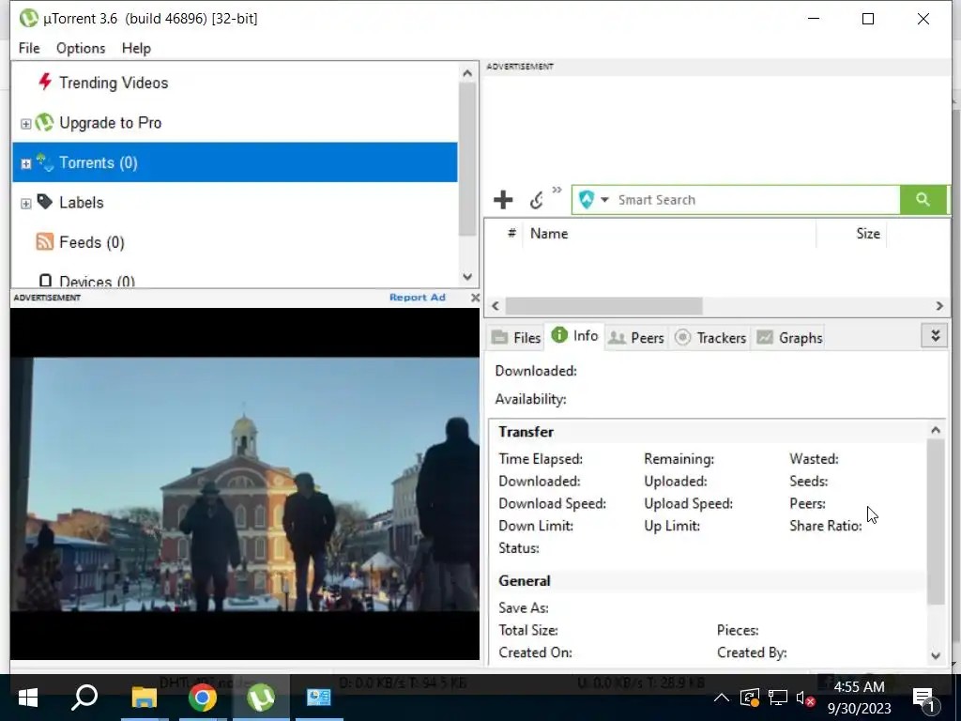Click the Torrents up-down arrows icon
This screenshot has width=961, height=721.
(x=45, y=161)
